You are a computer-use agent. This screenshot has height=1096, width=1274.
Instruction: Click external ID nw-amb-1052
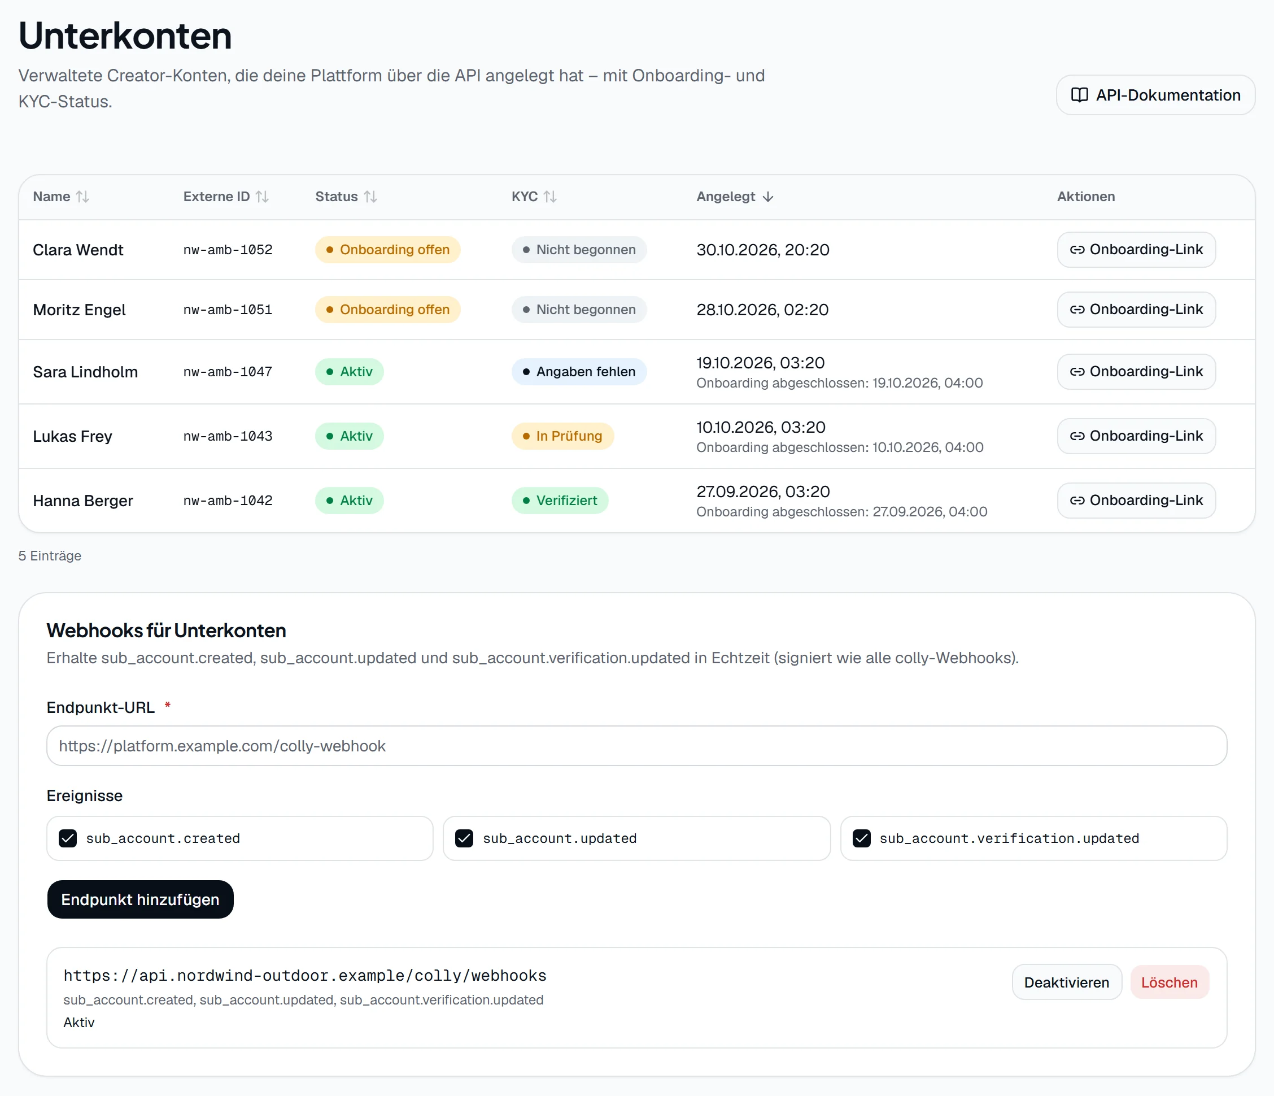click(228, 250)
